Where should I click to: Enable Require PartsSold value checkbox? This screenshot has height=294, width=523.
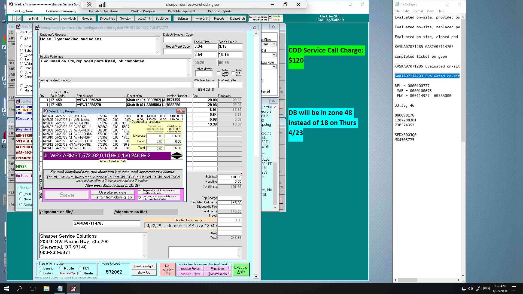click(140, 192)
